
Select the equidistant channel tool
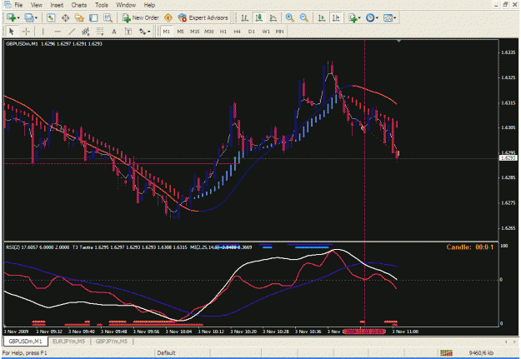click(x=86, y=32)
